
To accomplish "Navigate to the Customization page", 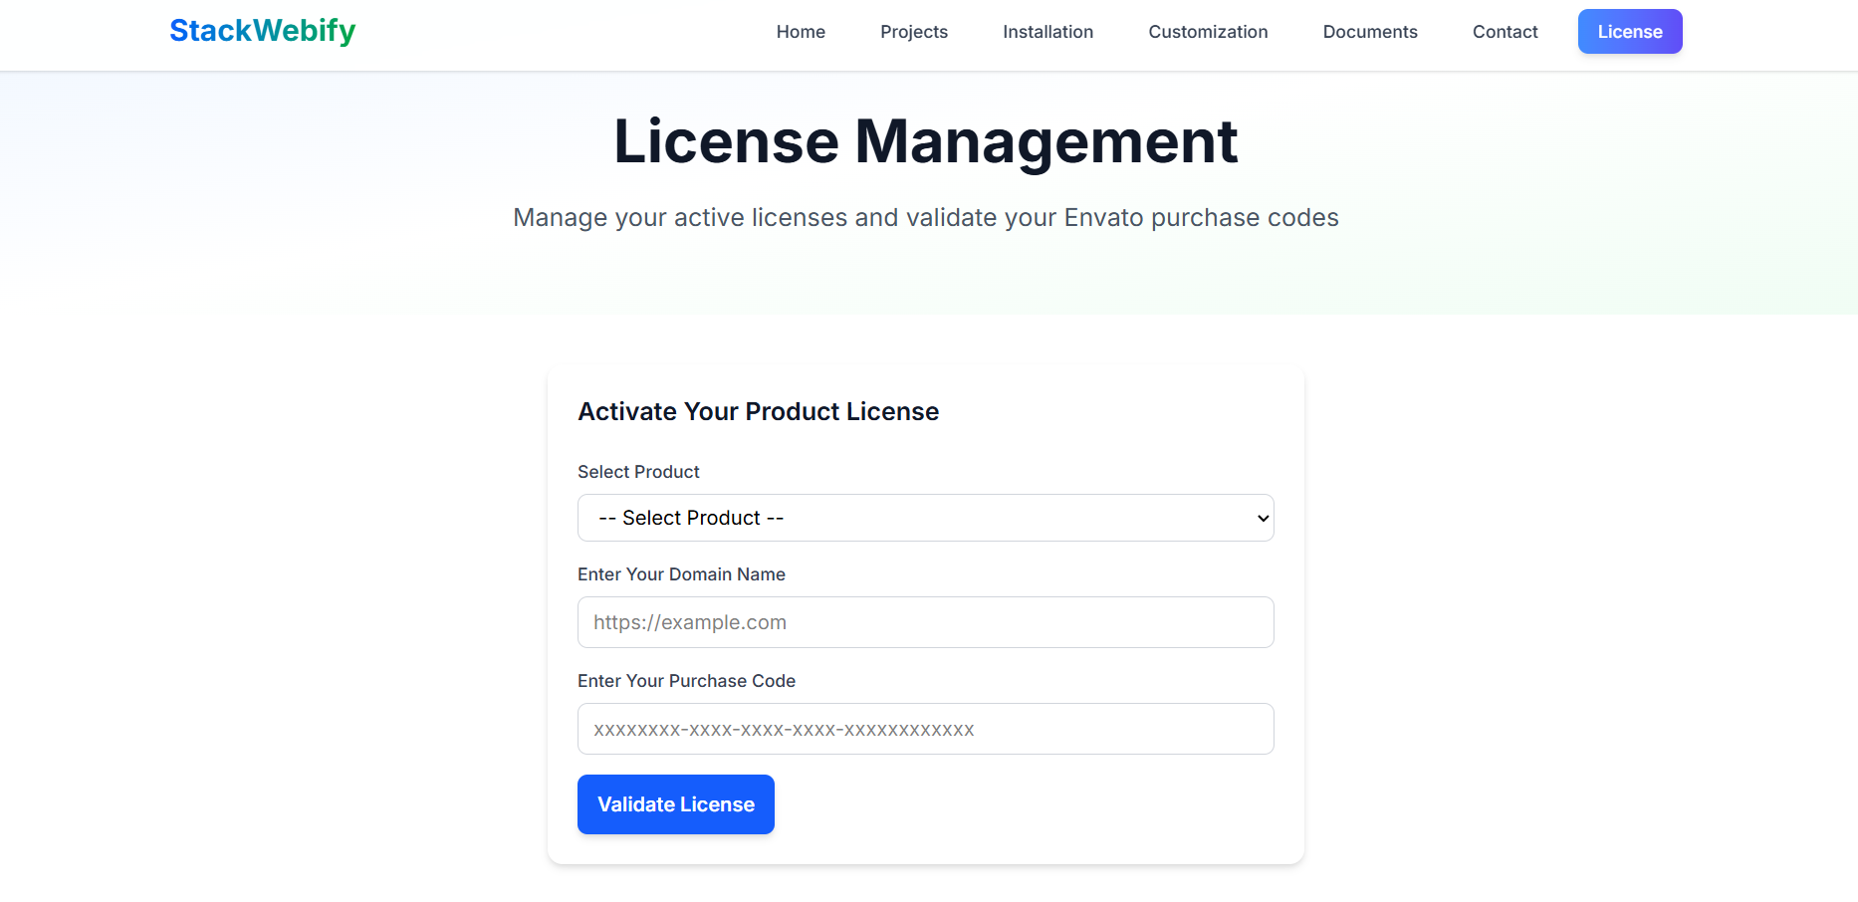I will 1208,32.
